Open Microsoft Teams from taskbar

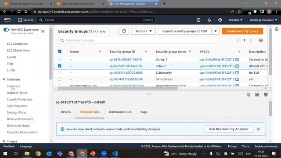coord(60,154)
